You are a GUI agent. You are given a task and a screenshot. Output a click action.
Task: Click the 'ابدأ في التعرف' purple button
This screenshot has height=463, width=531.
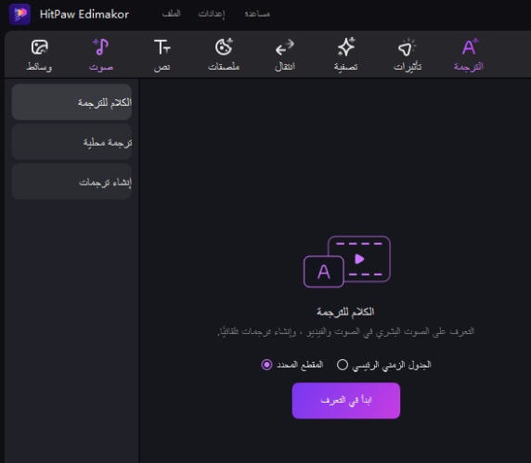346,401
